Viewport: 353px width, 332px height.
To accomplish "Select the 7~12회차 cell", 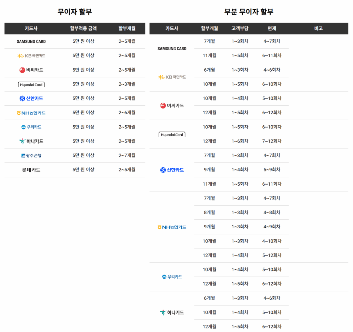I will pyautogui.click(x=272, y=141).
